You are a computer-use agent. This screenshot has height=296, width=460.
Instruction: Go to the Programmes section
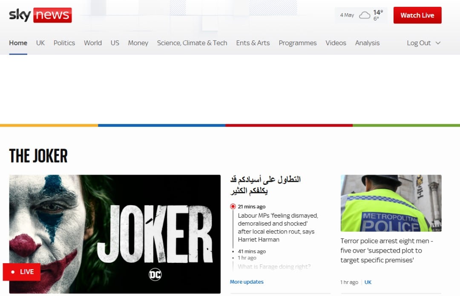click(x=298, y=43)
